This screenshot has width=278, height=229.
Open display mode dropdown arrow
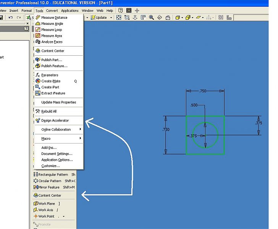click(x=182, y=18)
